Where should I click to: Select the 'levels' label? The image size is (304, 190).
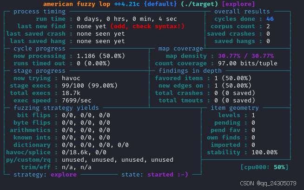(229, 115)
